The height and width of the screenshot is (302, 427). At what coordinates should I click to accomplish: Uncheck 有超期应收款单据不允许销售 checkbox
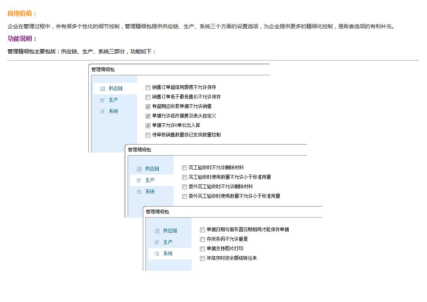tap(148, 106)
